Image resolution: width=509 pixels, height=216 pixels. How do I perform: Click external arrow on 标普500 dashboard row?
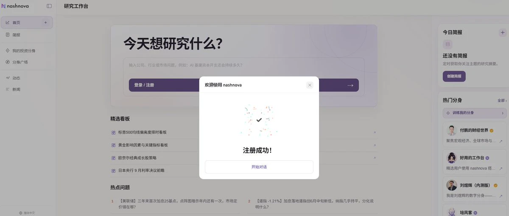(x=375, y=132)
